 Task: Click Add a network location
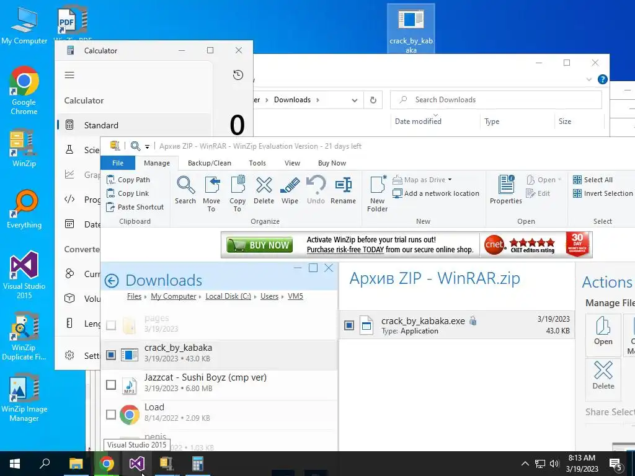click(x=436, y=193)
